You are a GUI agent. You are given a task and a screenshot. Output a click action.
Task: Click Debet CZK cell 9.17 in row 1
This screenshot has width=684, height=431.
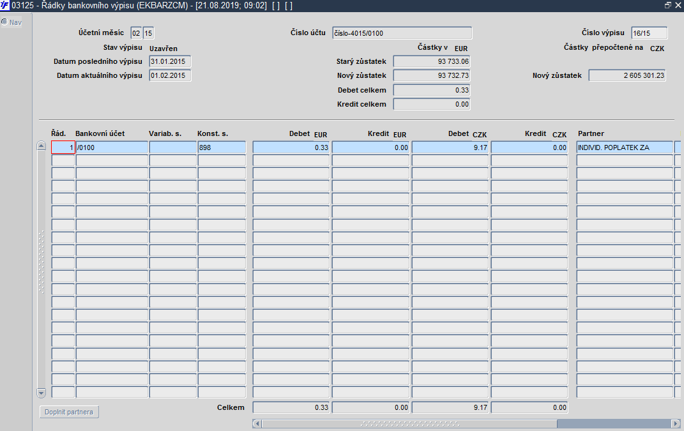point(450,147)
